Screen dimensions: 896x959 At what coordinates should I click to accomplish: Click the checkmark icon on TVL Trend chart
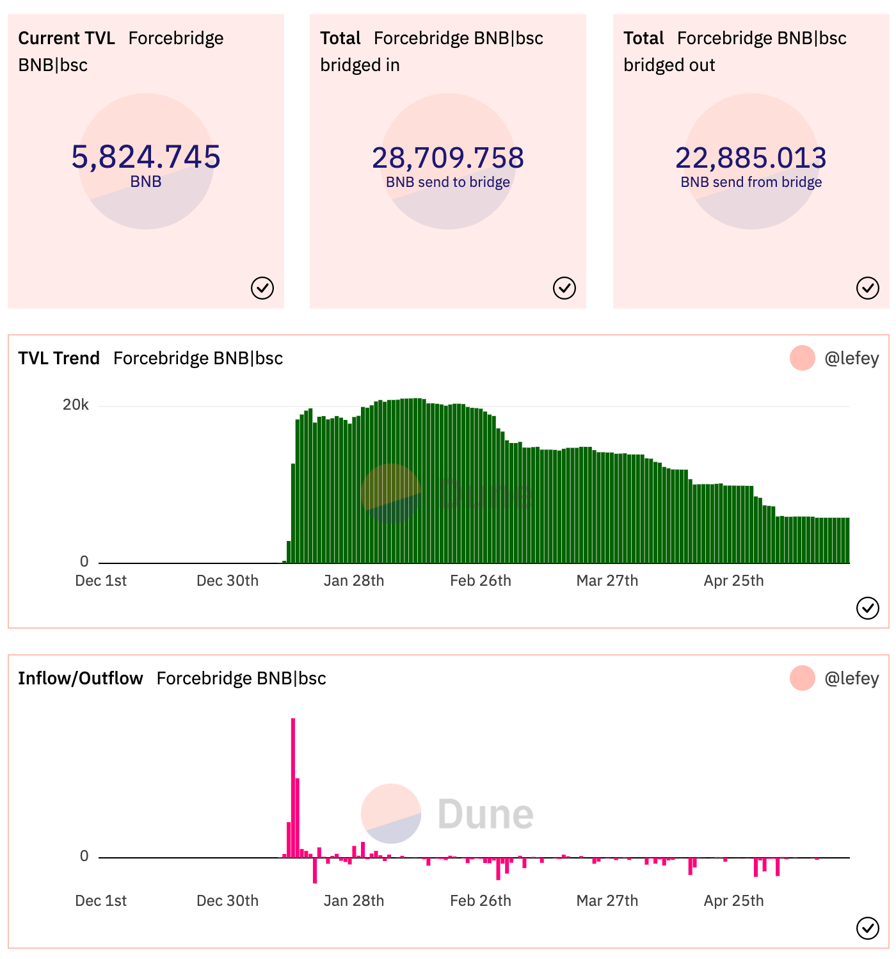(868, 608)
